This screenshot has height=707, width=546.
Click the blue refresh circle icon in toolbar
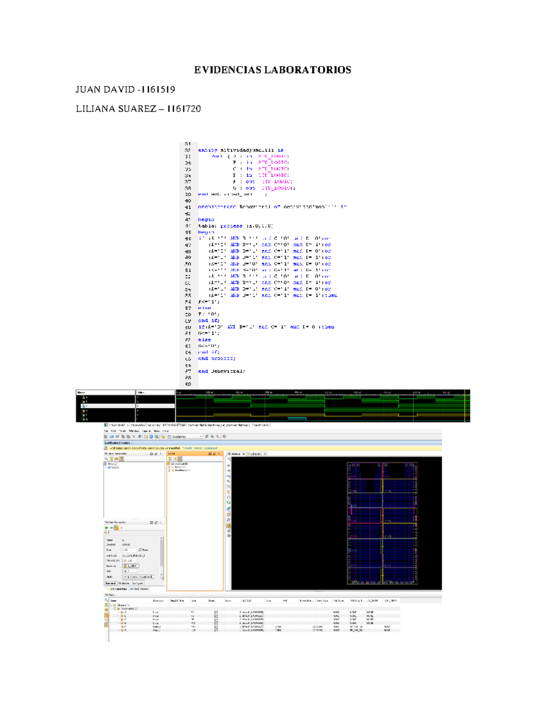(151, 437)
